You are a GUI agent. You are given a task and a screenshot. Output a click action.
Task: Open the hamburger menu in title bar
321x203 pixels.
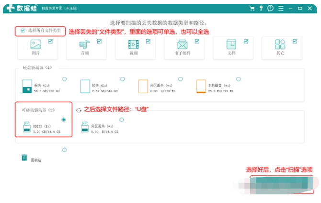[281, 8]
